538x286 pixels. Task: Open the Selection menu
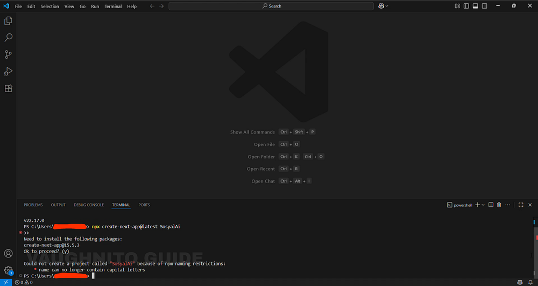pos(49,6)
